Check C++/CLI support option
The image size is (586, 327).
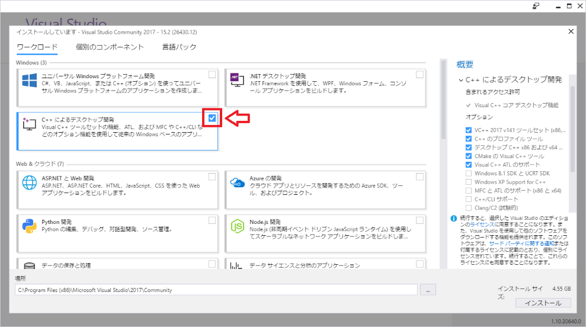coord(468,199)
